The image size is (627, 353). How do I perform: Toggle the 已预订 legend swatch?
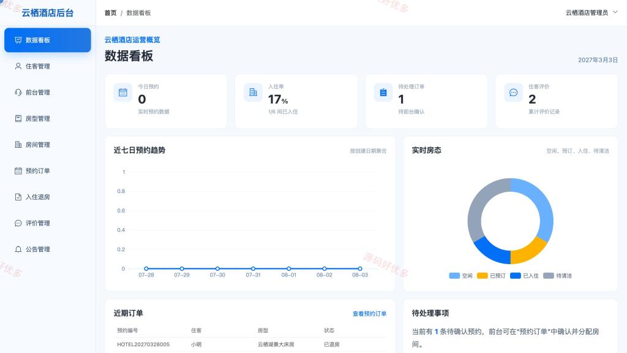click(x=482, y=276)
